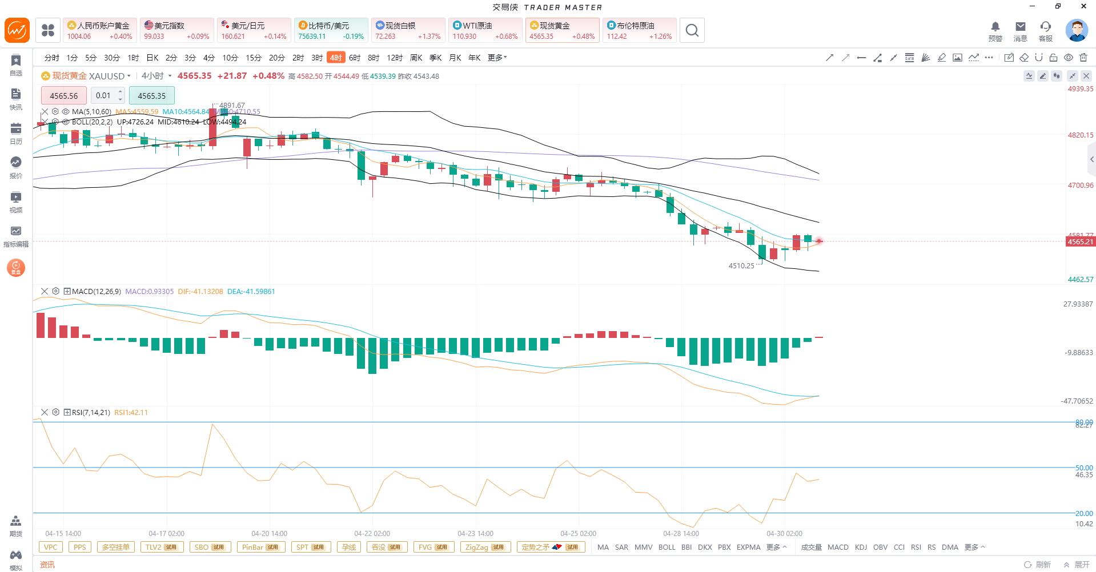This screenshot has height=572, width=1096.
Task: Click the search magnifier icon
Action: click(692, 30)
